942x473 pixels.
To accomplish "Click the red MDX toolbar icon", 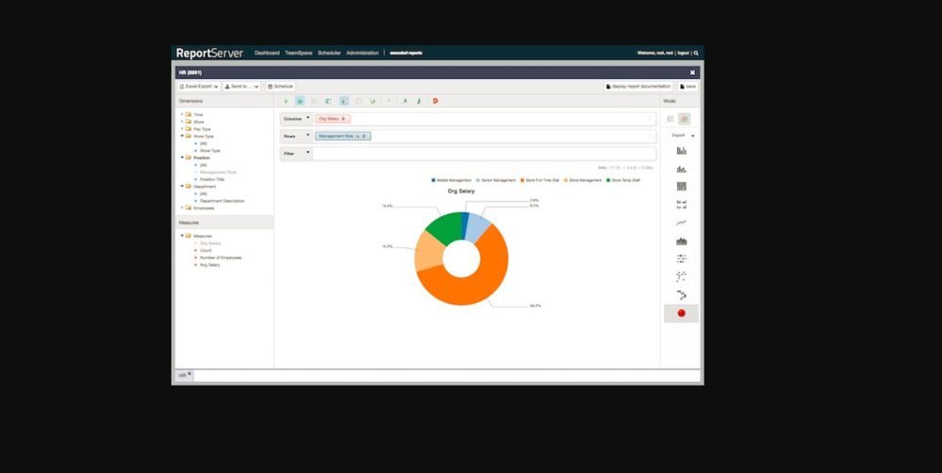I will pos(435,101).
